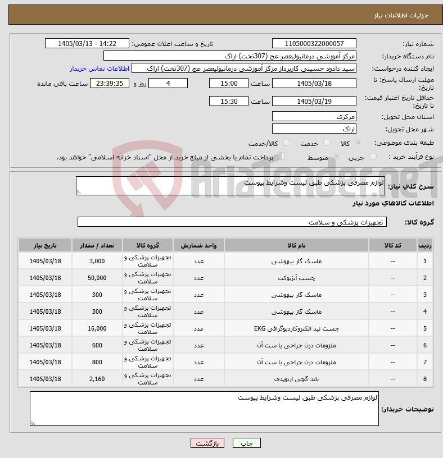Click the چست لید الکتروکاردیوگرافی EKG item name
This screenshot has height=458, width=443.
[x=296, y=328]
